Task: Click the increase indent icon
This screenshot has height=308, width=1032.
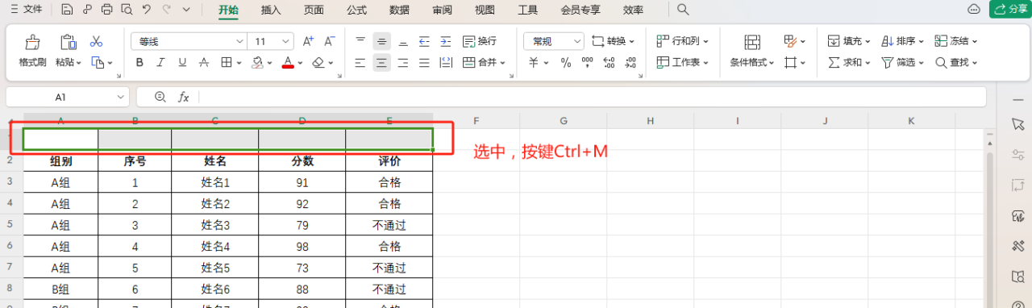Action: [x=445, y=41]
